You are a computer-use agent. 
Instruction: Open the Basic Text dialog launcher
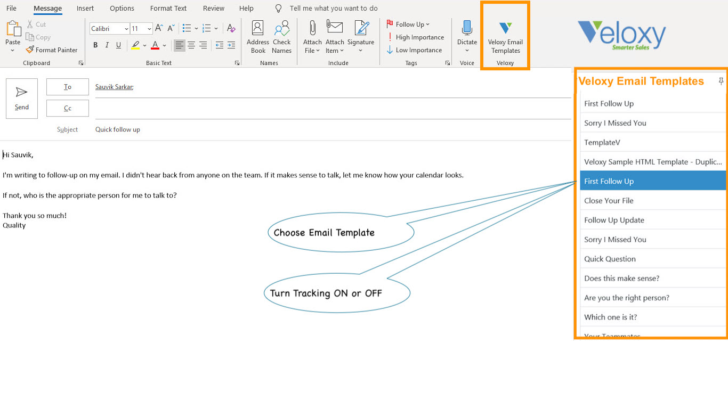click(237, 63)
